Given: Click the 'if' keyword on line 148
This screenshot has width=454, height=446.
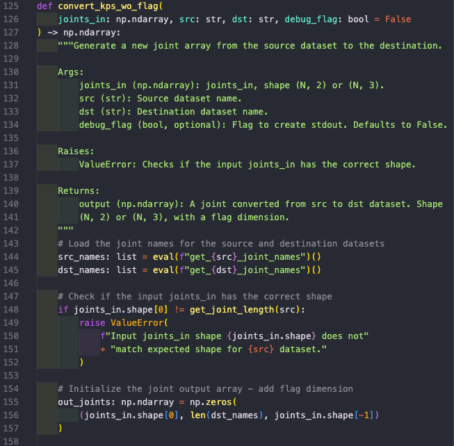Looking at the screenshot, I should point(63,310).
